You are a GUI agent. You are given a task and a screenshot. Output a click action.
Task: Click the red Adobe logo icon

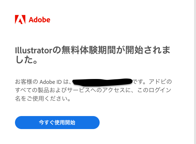(x=20, y=20)
